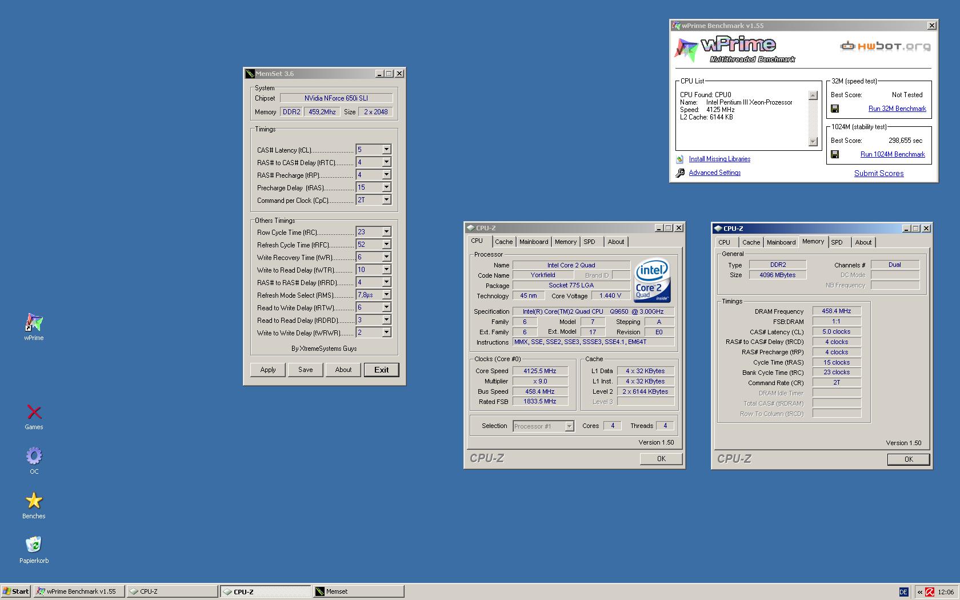Screen dimensions: 960x600
Task: Open Write Recovery Time (tWR) dropdown
Action: (386, 257)
